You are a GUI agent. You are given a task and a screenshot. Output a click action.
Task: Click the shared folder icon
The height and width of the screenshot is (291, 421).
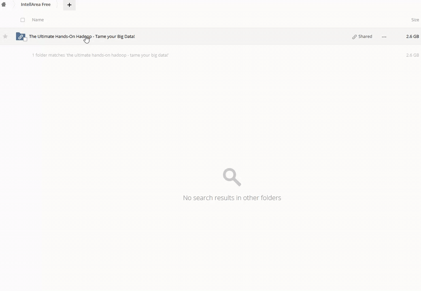tap(21, 36)
